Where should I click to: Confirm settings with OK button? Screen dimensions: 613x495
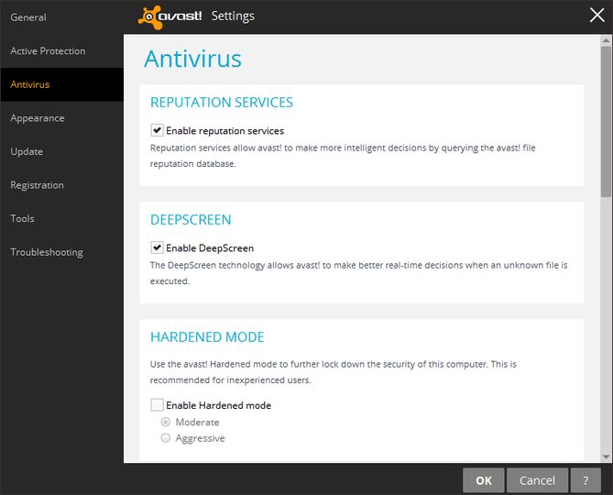point(484,480)
